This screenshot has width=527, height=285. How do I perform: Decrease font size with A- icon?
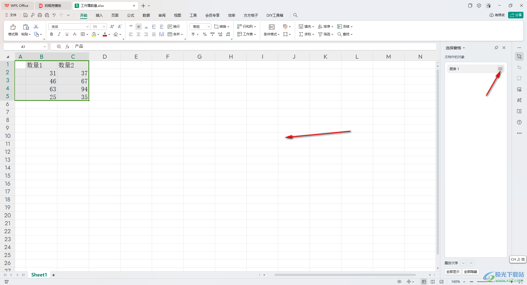click(x=120, y=27)
